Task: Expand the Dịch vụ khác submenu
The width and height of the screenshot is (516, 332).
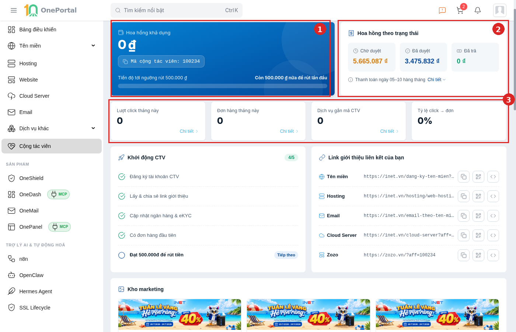Action: 93,128
